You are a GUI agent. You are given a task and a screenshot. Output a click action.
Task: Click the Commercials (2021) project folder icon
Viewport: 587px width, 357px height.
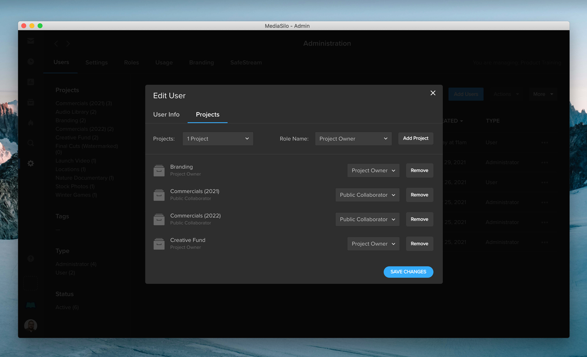(x=159, y=195)
